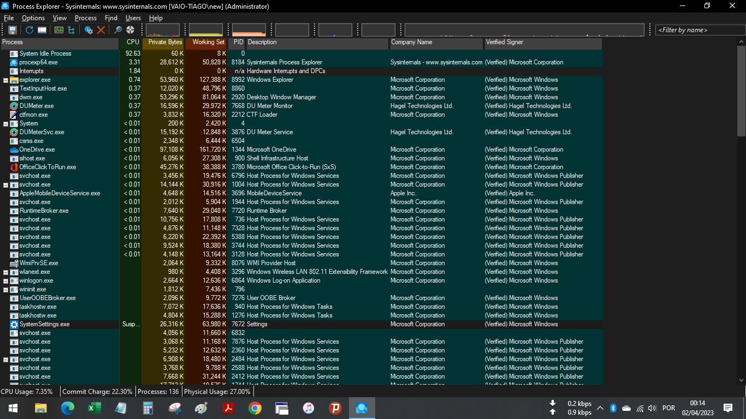Click the Windows Start button
Image resolution: width=746 pixels, height=419 pixels.
click(13, 408)
